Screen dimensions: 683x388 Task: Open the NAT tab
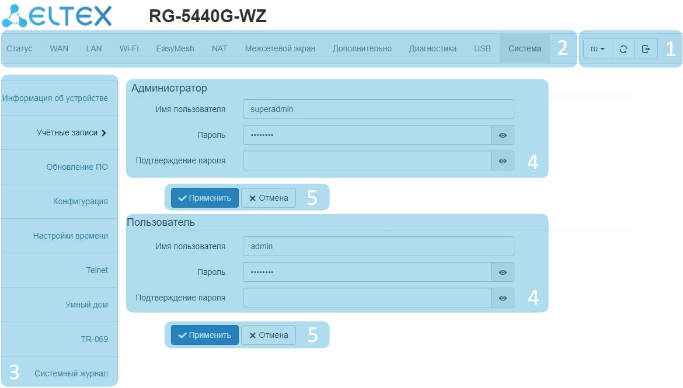tap(219, 49)
